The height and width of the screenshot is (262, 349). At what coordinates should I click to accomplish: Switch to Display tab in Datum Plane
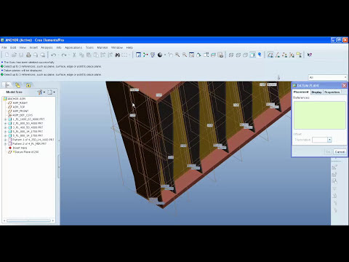tap(316, 92)
